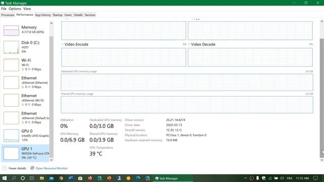
Task: Switch to the App history tab
Action: click(x=43, y=15)
